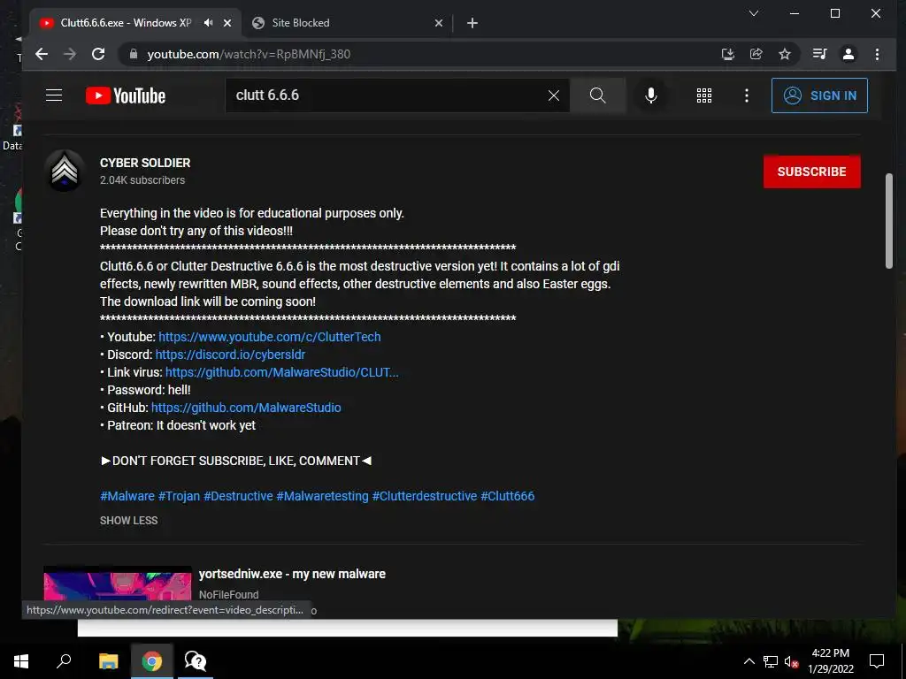This screenshot has width=906, height=679.
Task: Open the CYBER SOLDIER channel name
Action: click(145, 163)
